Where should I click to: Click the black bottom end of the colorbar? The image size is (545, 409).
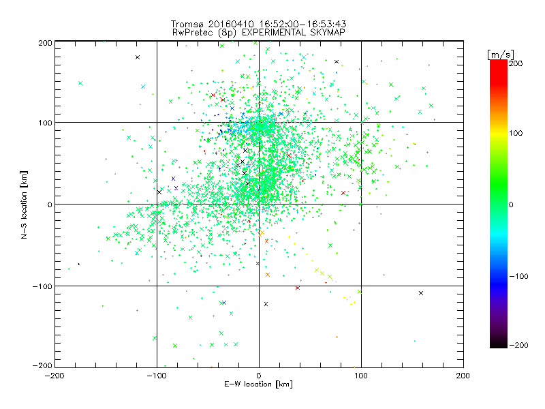click(499, 343)
